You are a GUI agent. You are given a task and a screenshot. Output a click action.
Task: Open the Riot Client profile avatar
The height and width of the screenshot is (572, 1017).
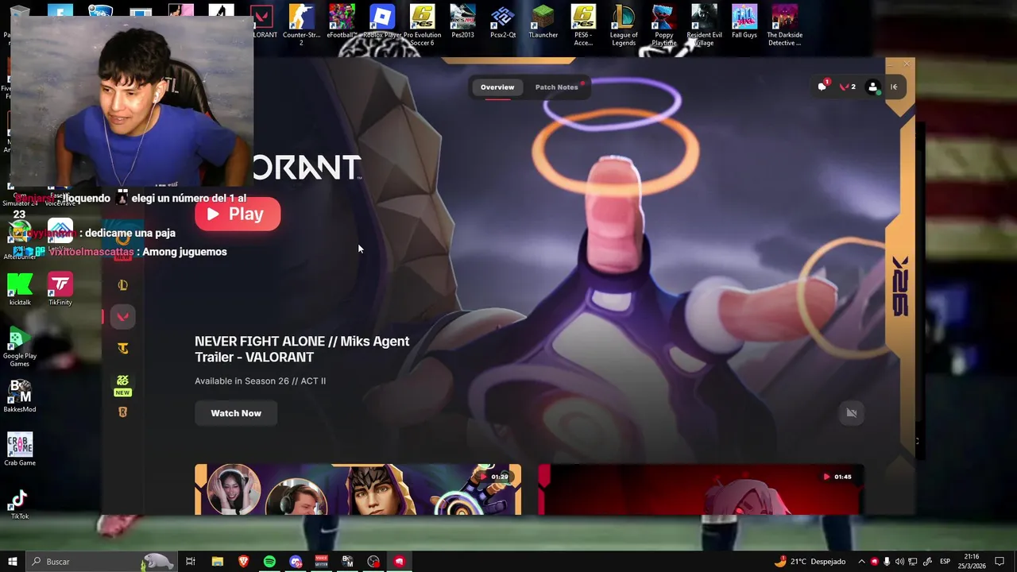873,87
